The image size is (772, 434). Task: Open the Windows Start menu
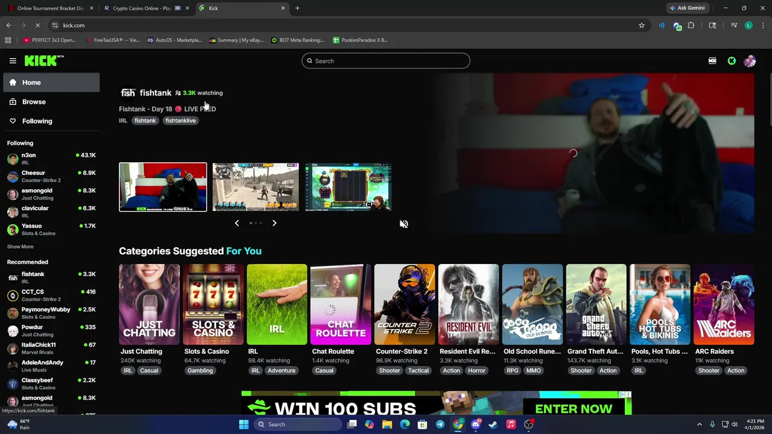click(x=244, y=424)
